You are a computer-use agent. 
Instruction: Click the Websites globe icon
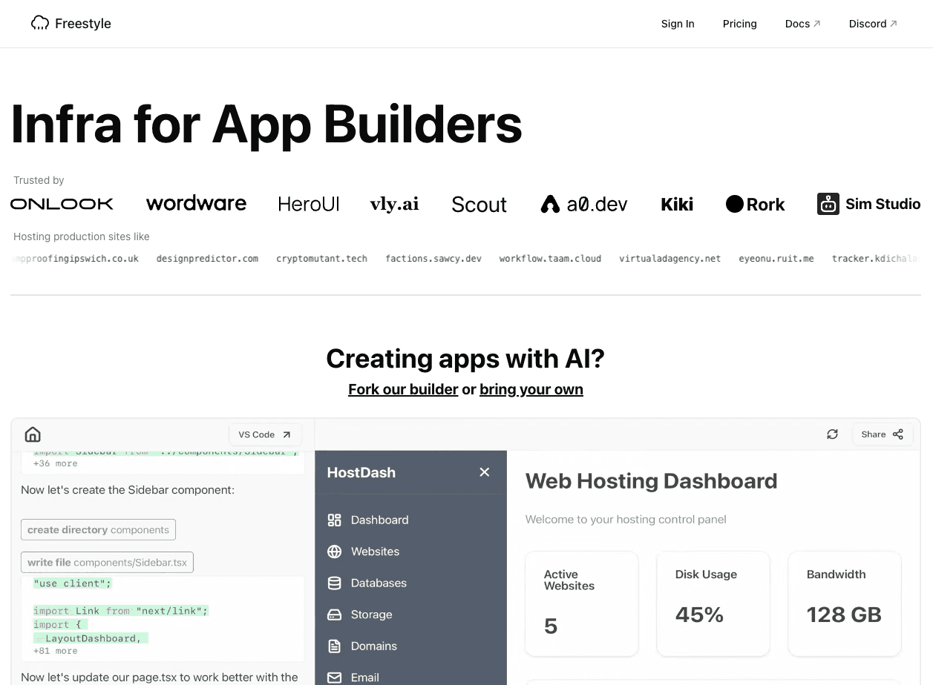pos(335,552)
